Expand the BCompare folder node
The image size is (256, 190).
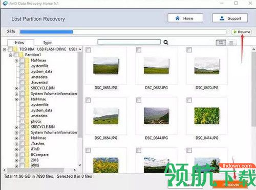[16, 155]
